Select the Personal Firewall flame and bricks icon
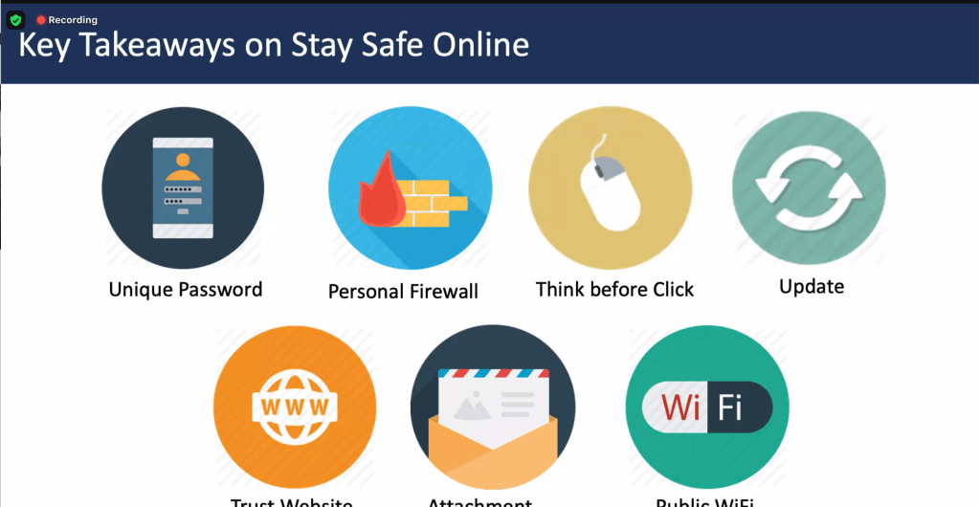 (x=411, y=187)
